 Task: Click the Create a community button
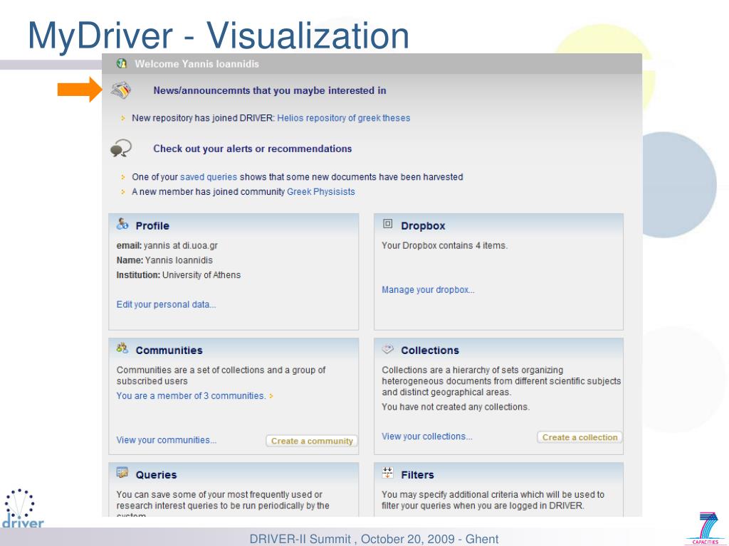tap(312, 441)
